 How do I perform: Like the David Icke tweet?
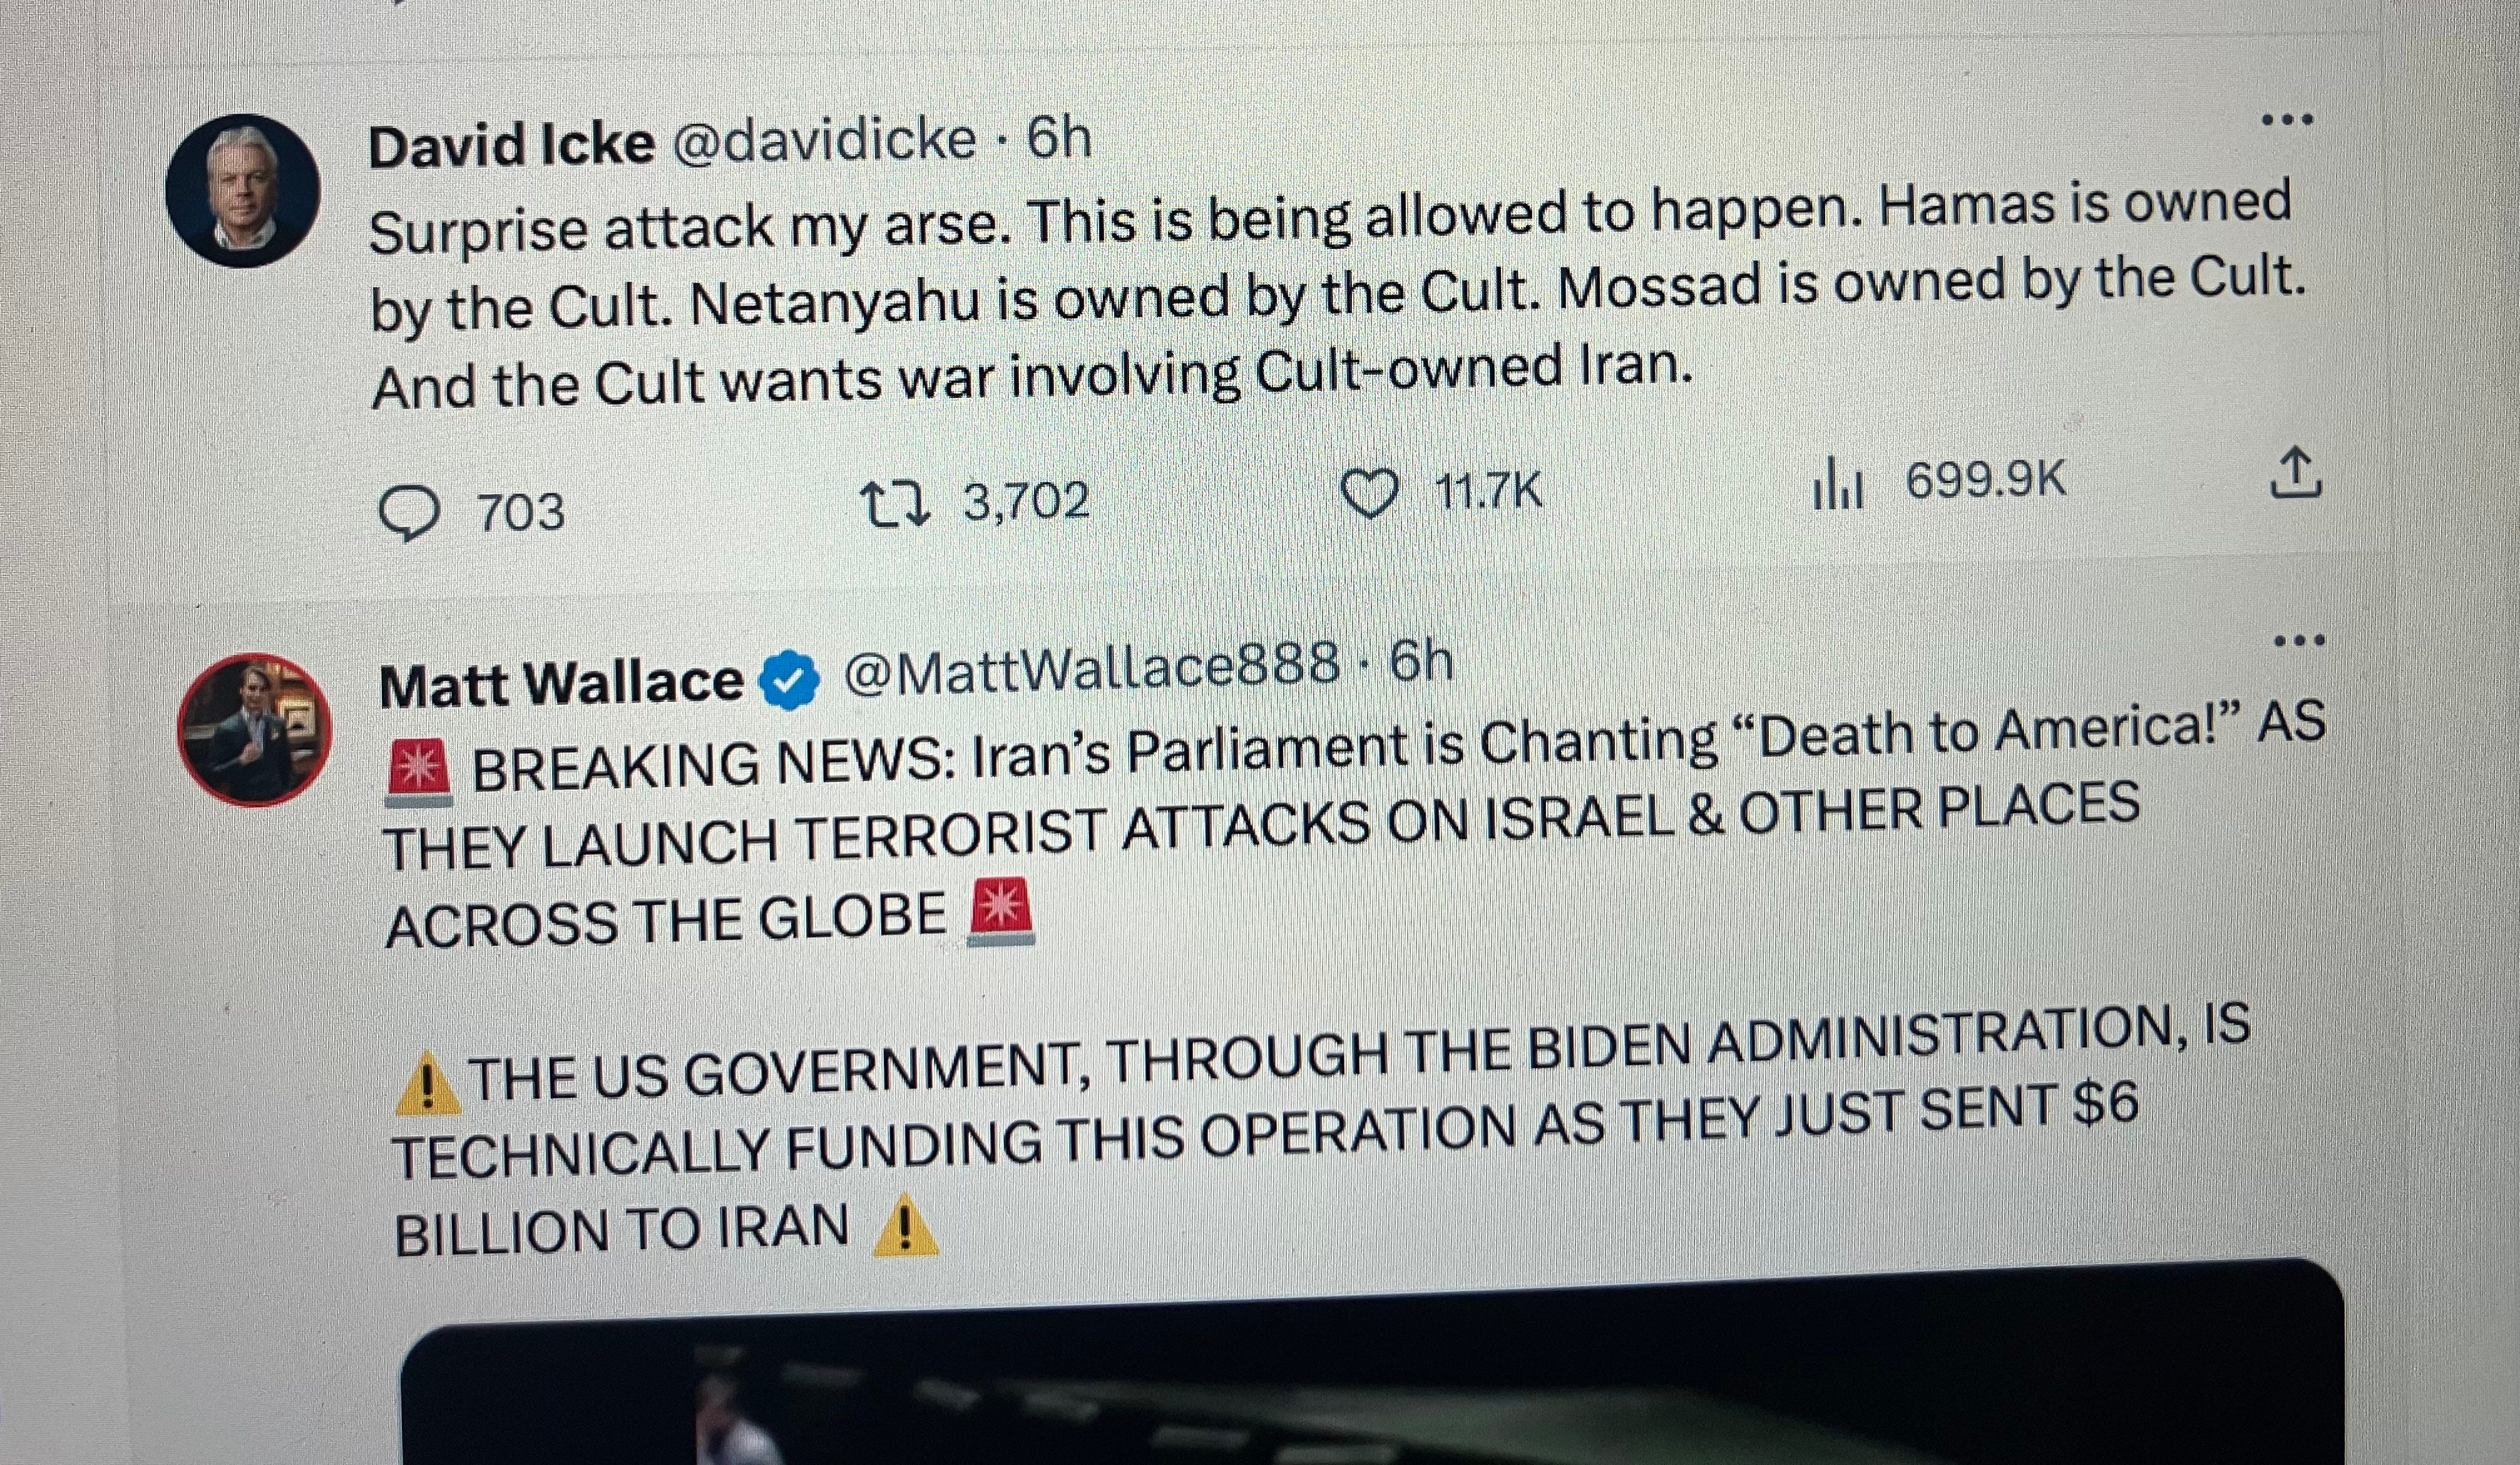[x=1368, y=495]
